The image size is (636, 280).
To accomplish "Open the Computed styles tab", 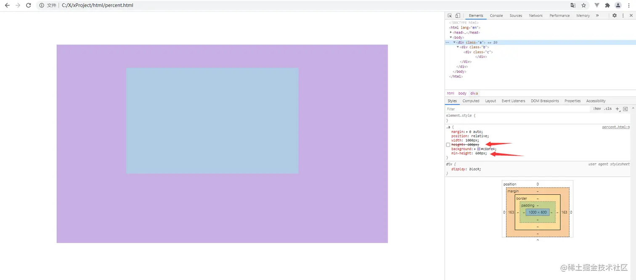I will (470, 101).
